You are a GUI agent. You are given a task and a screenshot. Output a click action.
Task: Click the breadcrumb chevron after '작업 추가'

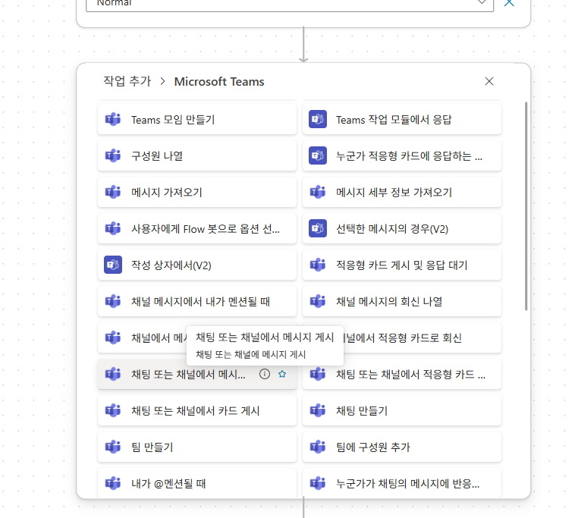pyautogui.click(x=162, y=81)
